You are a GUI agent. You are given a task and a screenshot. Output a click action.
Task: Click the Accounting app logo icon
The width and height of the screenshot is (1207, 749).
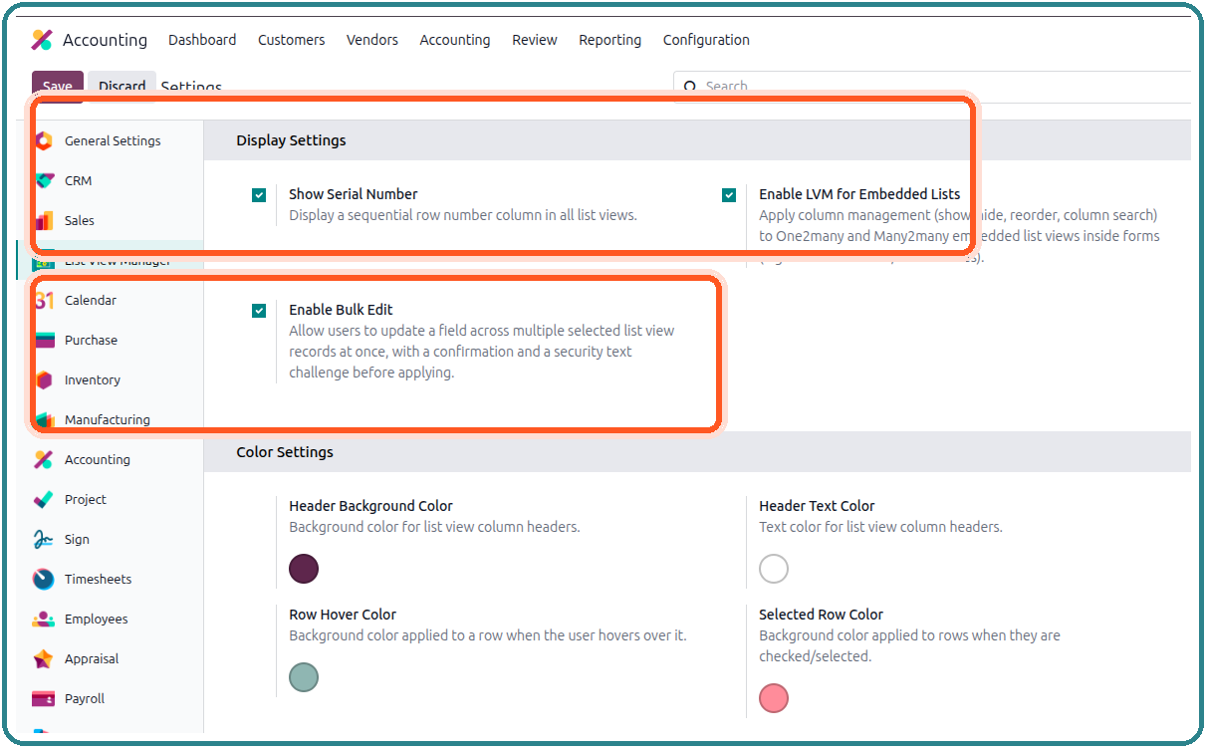click(42, 40)
